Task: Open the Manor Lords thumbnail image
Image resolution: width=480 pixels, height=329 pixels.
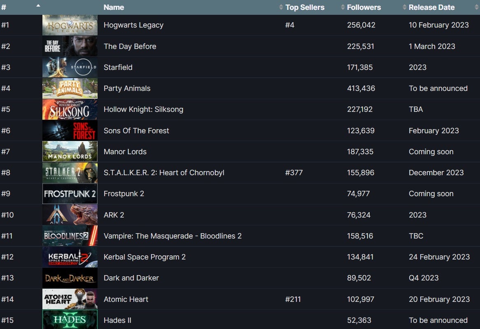Action: (70, 152)
